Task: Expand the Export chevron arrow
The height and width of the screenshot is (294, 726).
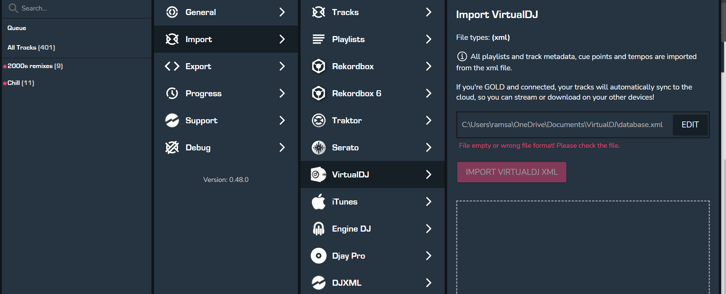Action: click(x=282, y=66)
